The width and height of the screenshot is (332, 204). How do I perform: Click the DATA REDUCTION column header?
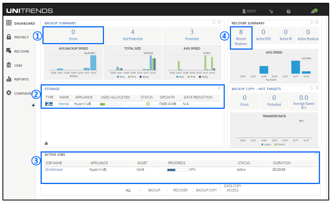[198, 97]
